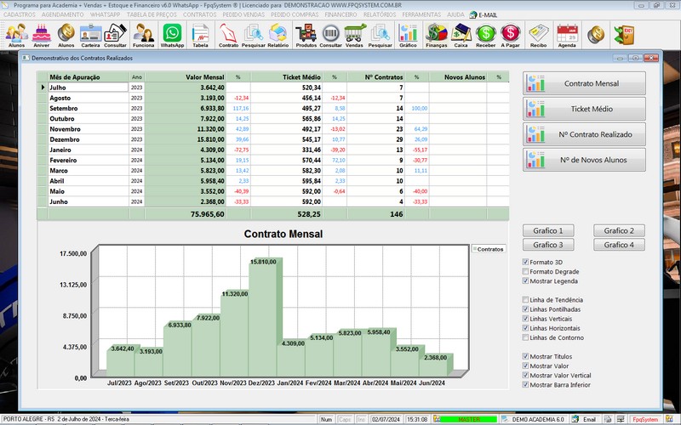Open the Finanças icon
681x425 pixels.
437,35
